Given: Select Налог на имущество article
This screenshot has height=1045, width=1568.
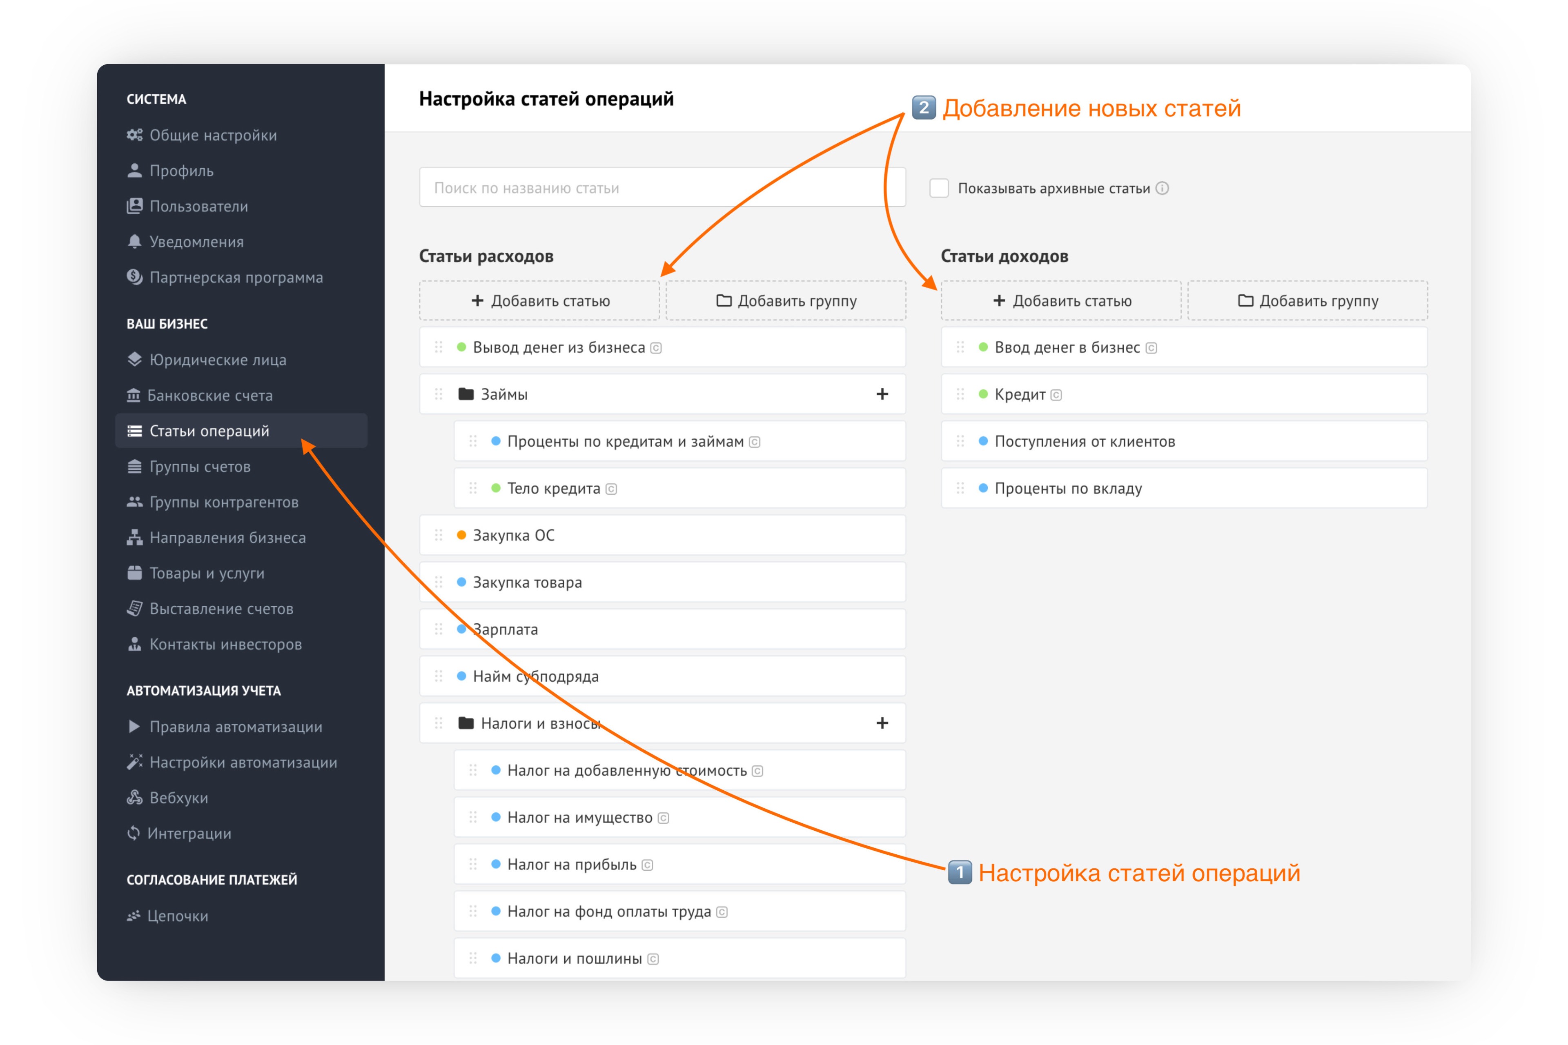Looking at the screenshot, I should click(680, 817).
